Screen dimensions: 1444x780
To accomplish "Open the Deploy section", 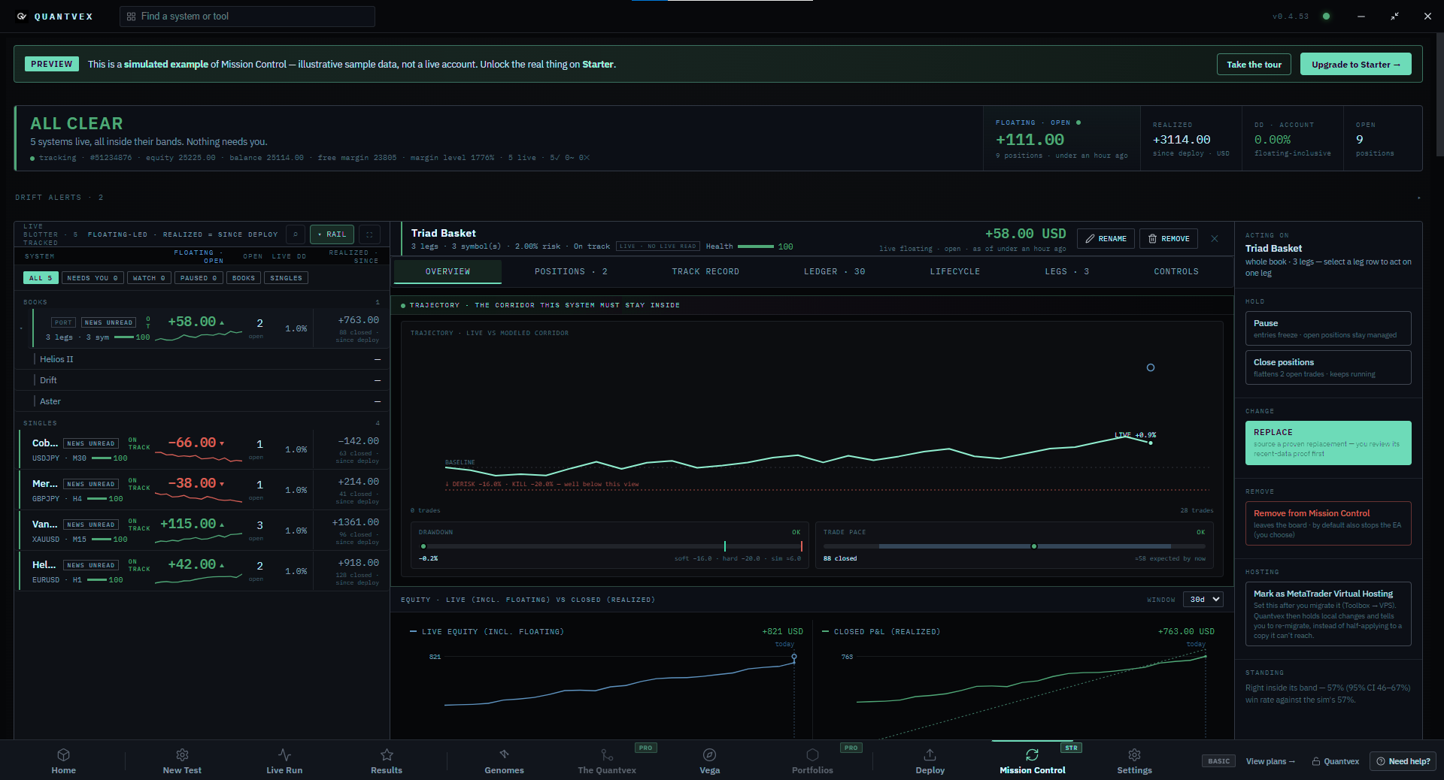I will 930,760.
